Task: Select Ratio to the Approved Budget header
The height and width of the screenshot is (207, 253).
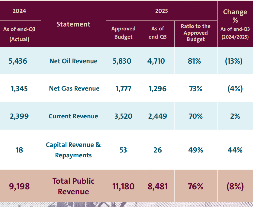Action: pos(196,33)
